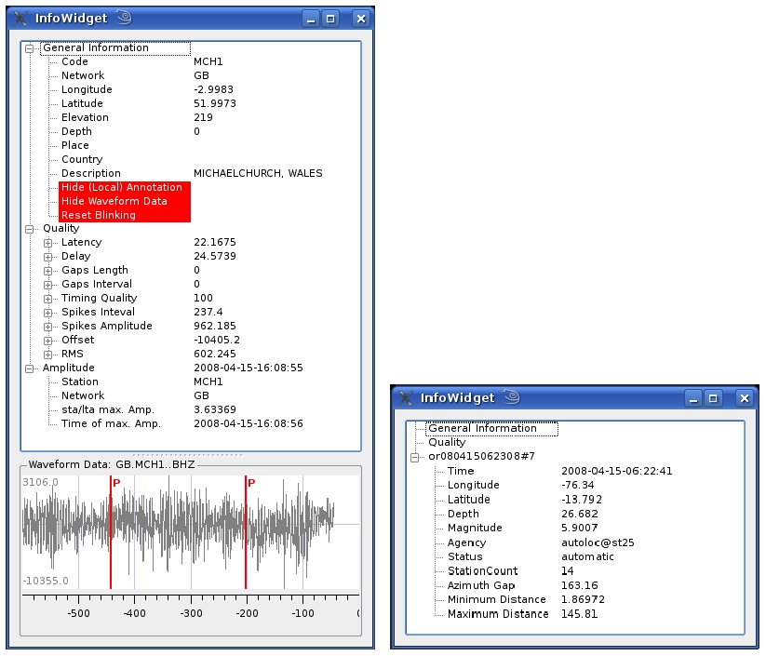Click the X11 icon in large InfoWidget title bar
766x656 pixels.
pos(20,18)
